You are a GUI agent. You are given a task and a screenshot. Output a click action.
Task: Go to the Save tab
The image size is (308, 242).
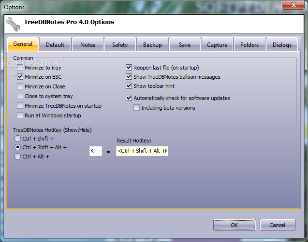click(x=185, y=45)
